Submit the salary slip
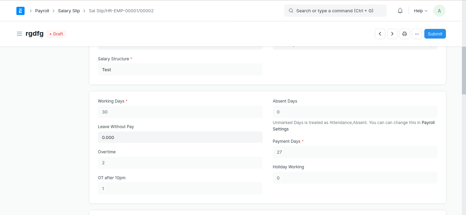The height and width of the screenshot is (215, 466). tap(435, 34)
